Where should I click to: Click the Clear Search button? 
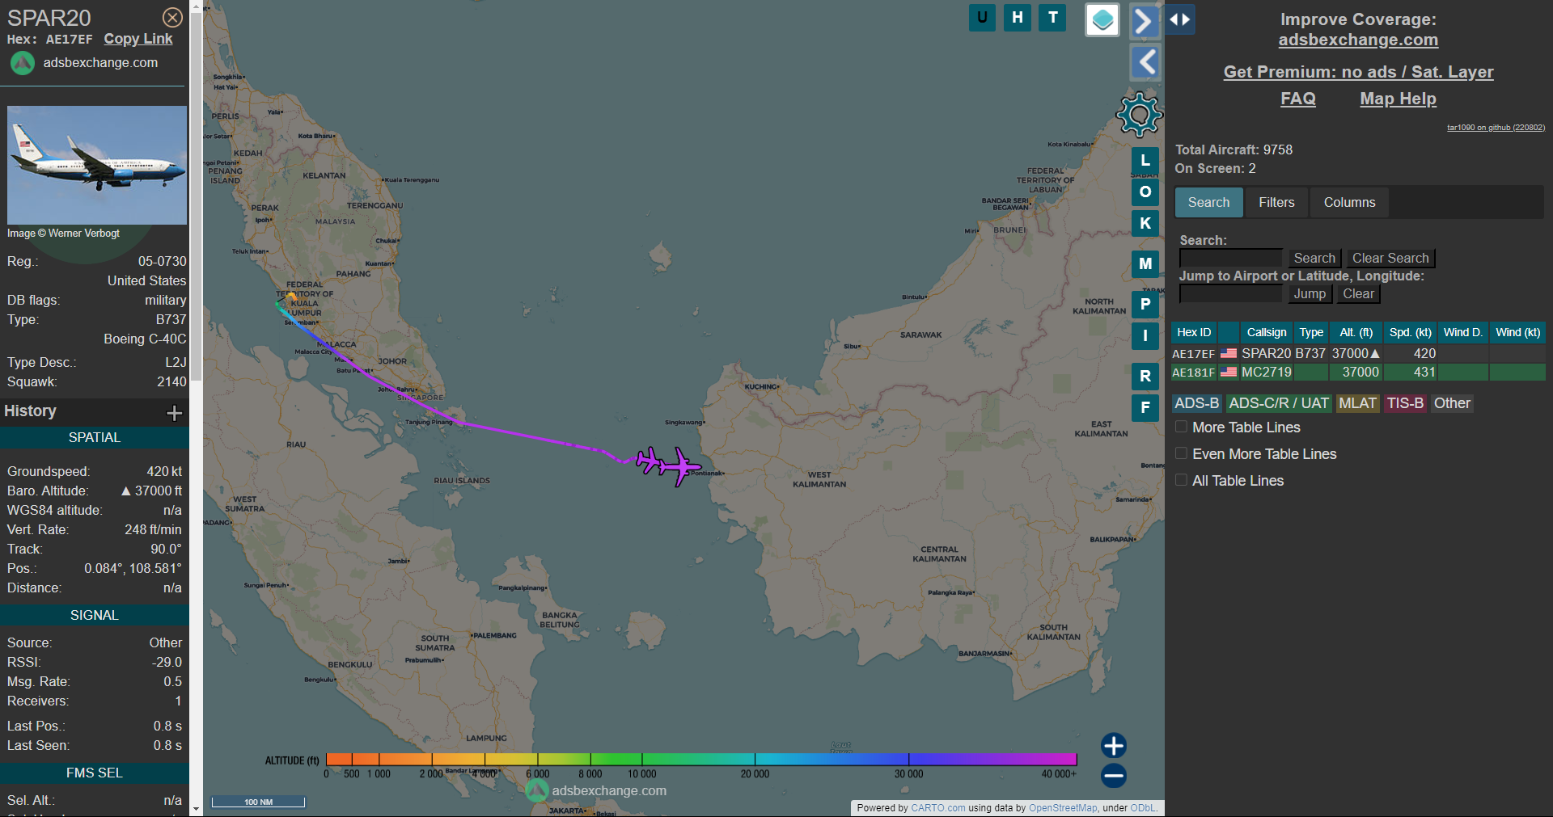click(1390, 258)
